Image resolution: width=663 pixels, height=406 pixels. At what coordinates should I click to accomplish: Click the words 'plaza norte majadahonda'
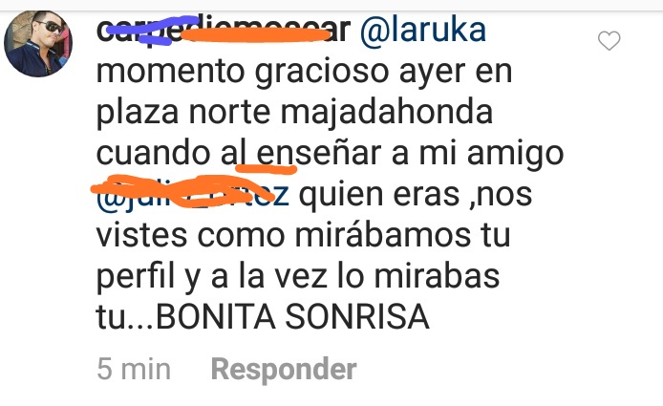point(294,114)
